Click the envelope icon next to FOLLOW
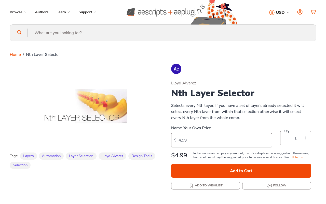The width and height of the screenshot is (326, 204). click(269, 186)
